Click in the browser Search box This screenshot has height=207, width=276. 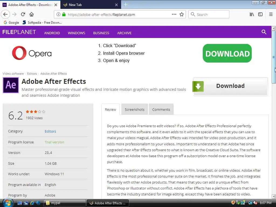pos(209,15)
